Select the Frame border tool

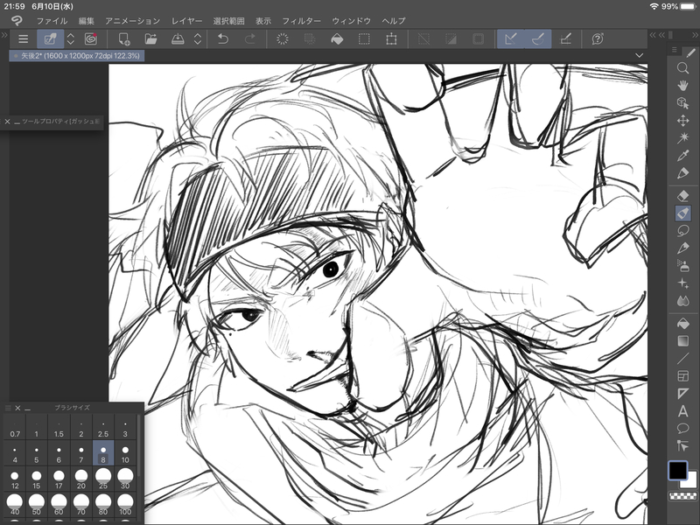[x=682, y=376]
